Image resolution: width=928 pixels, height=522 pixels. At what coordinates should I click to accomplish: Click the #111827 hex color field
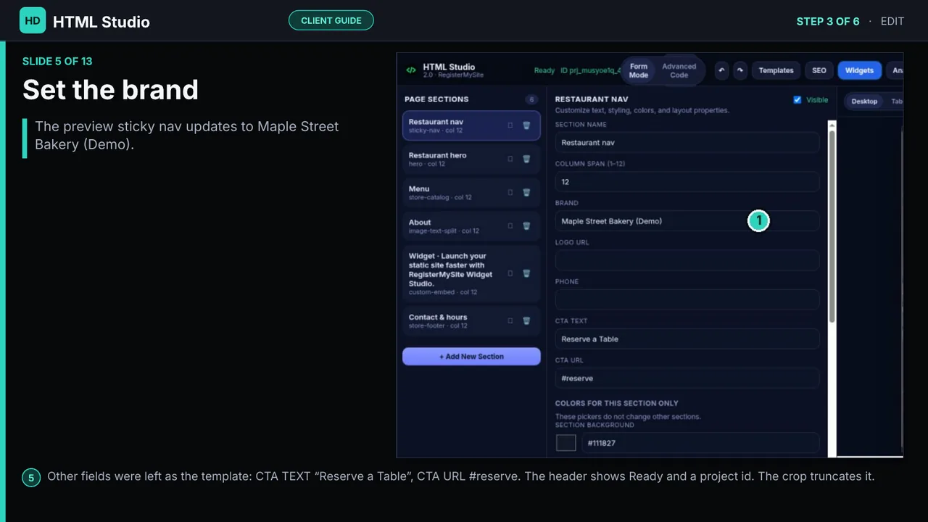700,443
